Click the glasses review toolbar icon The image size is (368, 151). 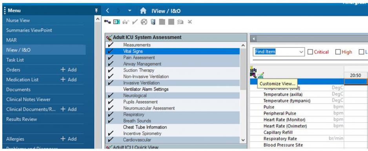point(126,22)
